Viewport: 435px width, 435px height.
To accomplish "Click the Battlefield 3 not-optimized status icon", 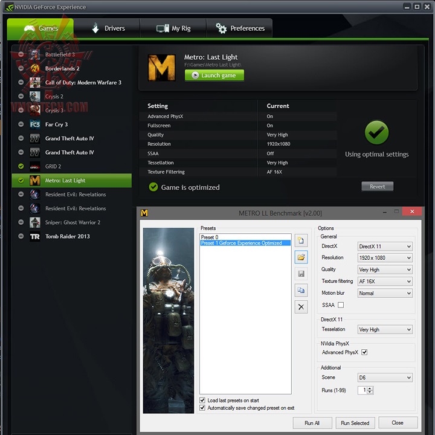I will tap(21, 54).
